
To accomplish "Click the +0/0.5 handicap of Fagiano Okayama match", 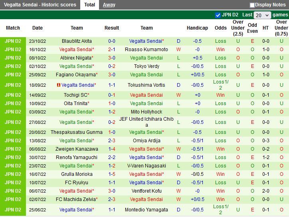I will tap(198, 75).
